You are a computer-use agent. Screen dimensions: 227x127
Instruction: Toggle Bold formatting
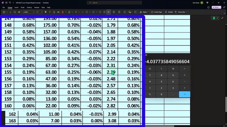45,12
